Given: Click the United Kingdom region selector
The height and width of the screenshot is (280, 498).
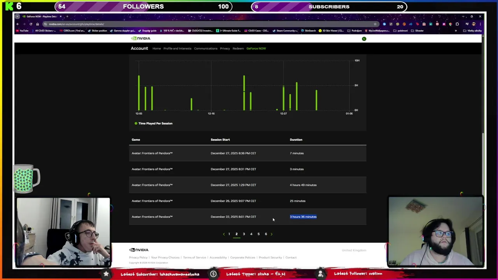Looking at the screenshot, I should [354, 250].
